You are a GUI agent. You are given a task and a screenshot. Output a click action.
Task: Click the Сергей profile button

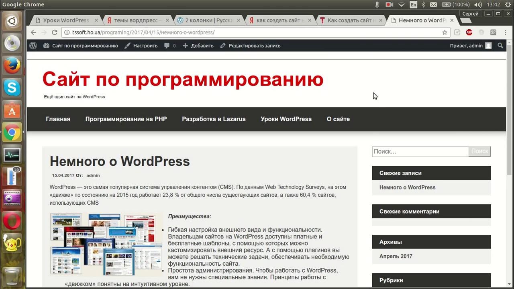point(470,14)
